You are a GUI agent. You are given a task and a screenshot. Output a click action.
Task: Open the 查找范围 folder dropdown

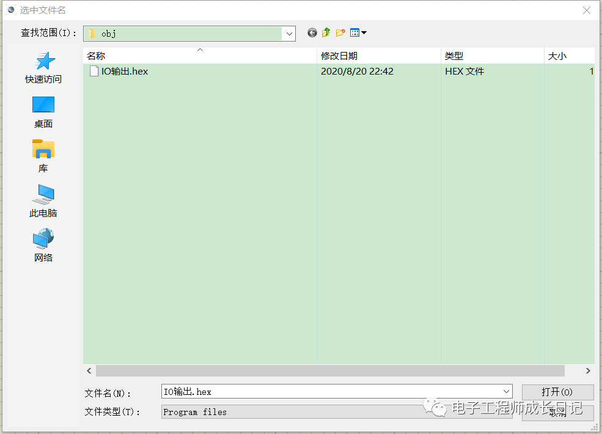(x=289, y=34)
